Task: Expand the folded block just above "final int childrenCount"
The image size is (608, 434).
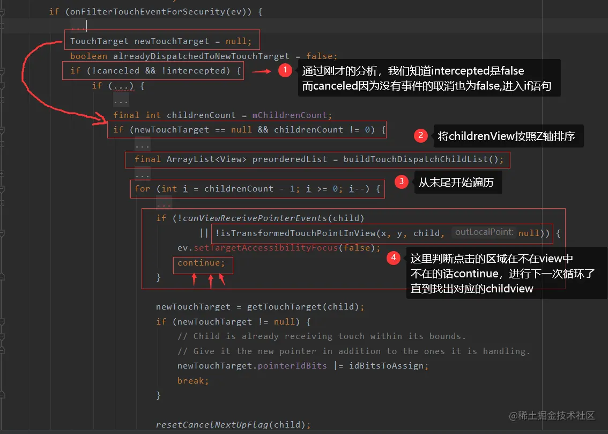Action: tap(121, 101)
